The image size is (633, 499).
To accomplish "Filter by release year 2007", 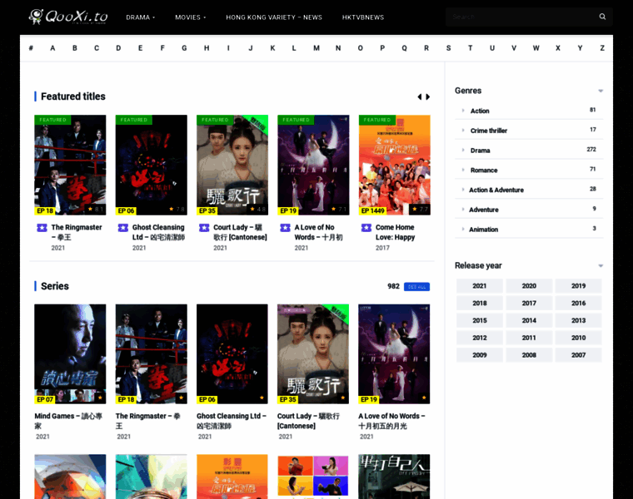I will click(578, 355).
